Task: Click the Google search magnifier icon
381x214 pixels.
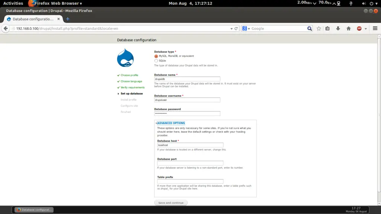Action: 309,28
